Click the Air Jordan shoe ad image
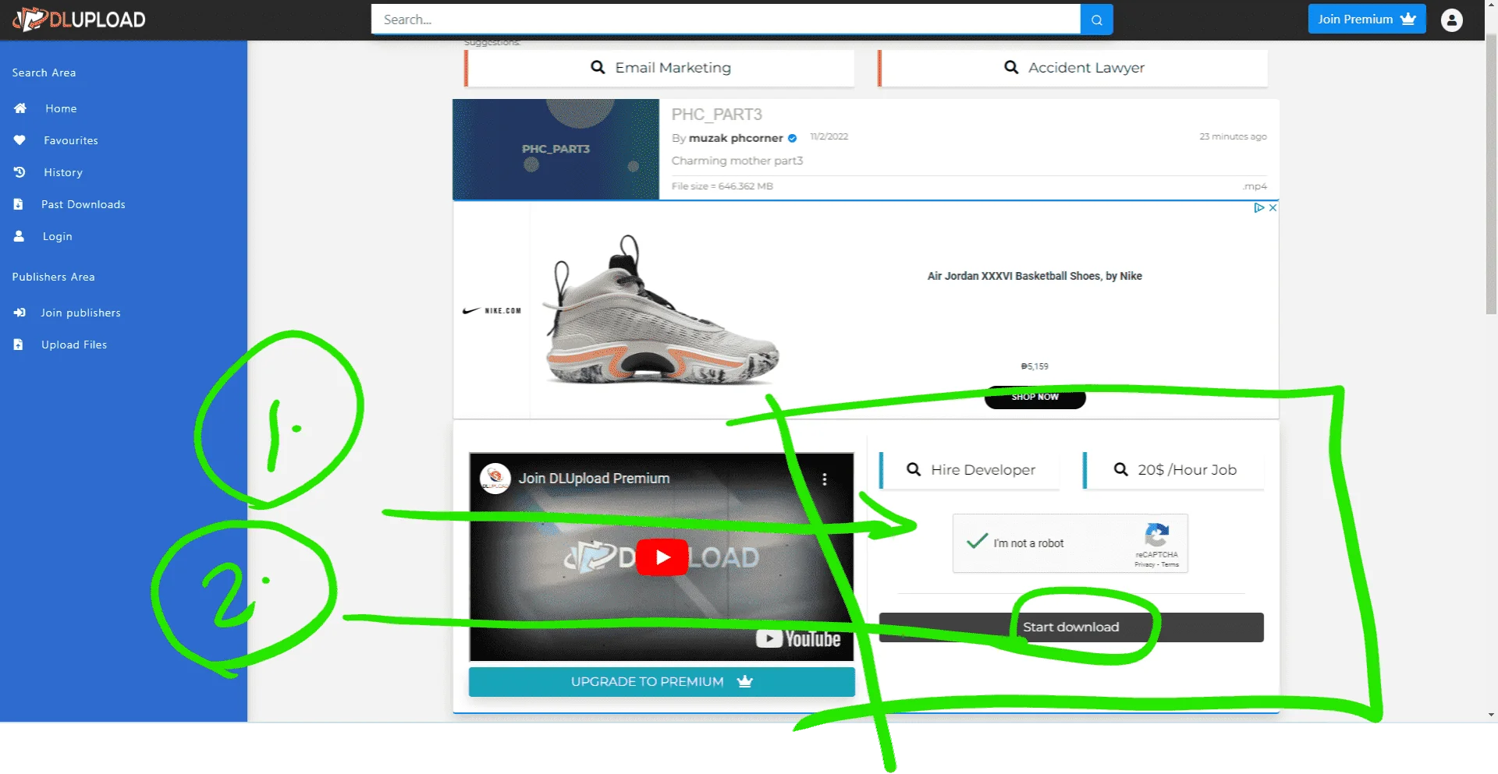This screenshot has height=774, width=1498. click(661, 310)
